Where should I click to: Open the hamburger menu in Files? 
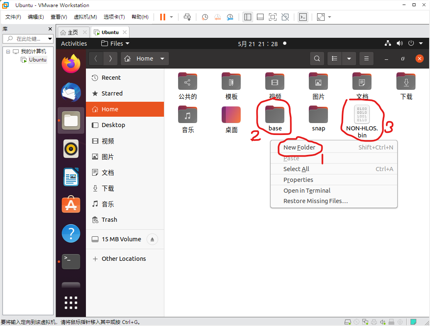point(366,59)
